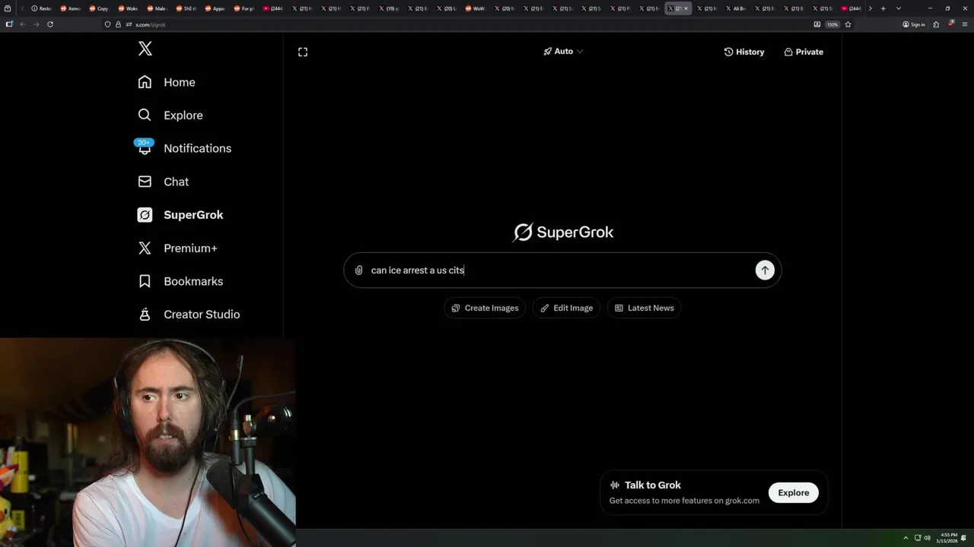Open Creator Studio in the sidebar
This screenshot has width=974, height=547.
tap(189, 315)
